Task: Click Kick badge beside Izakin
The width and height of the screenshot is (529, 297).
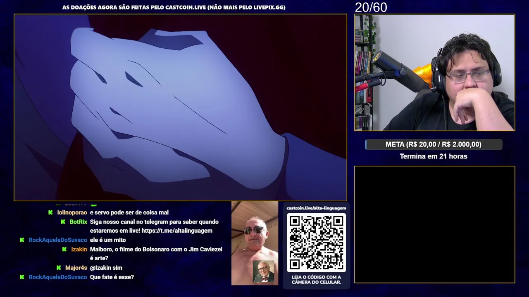Action: 64,250
